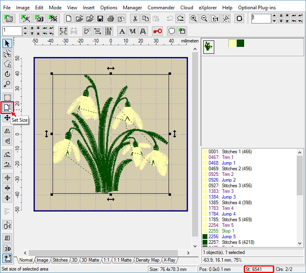The image size is (306, 273).
Task: Click the 3D view button in sidebar
Action: 7,248
